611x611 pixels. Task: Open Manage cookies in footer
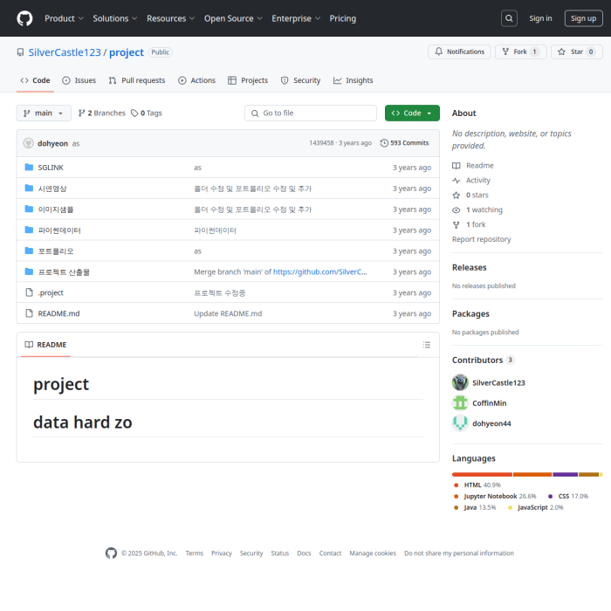[373, 553]
